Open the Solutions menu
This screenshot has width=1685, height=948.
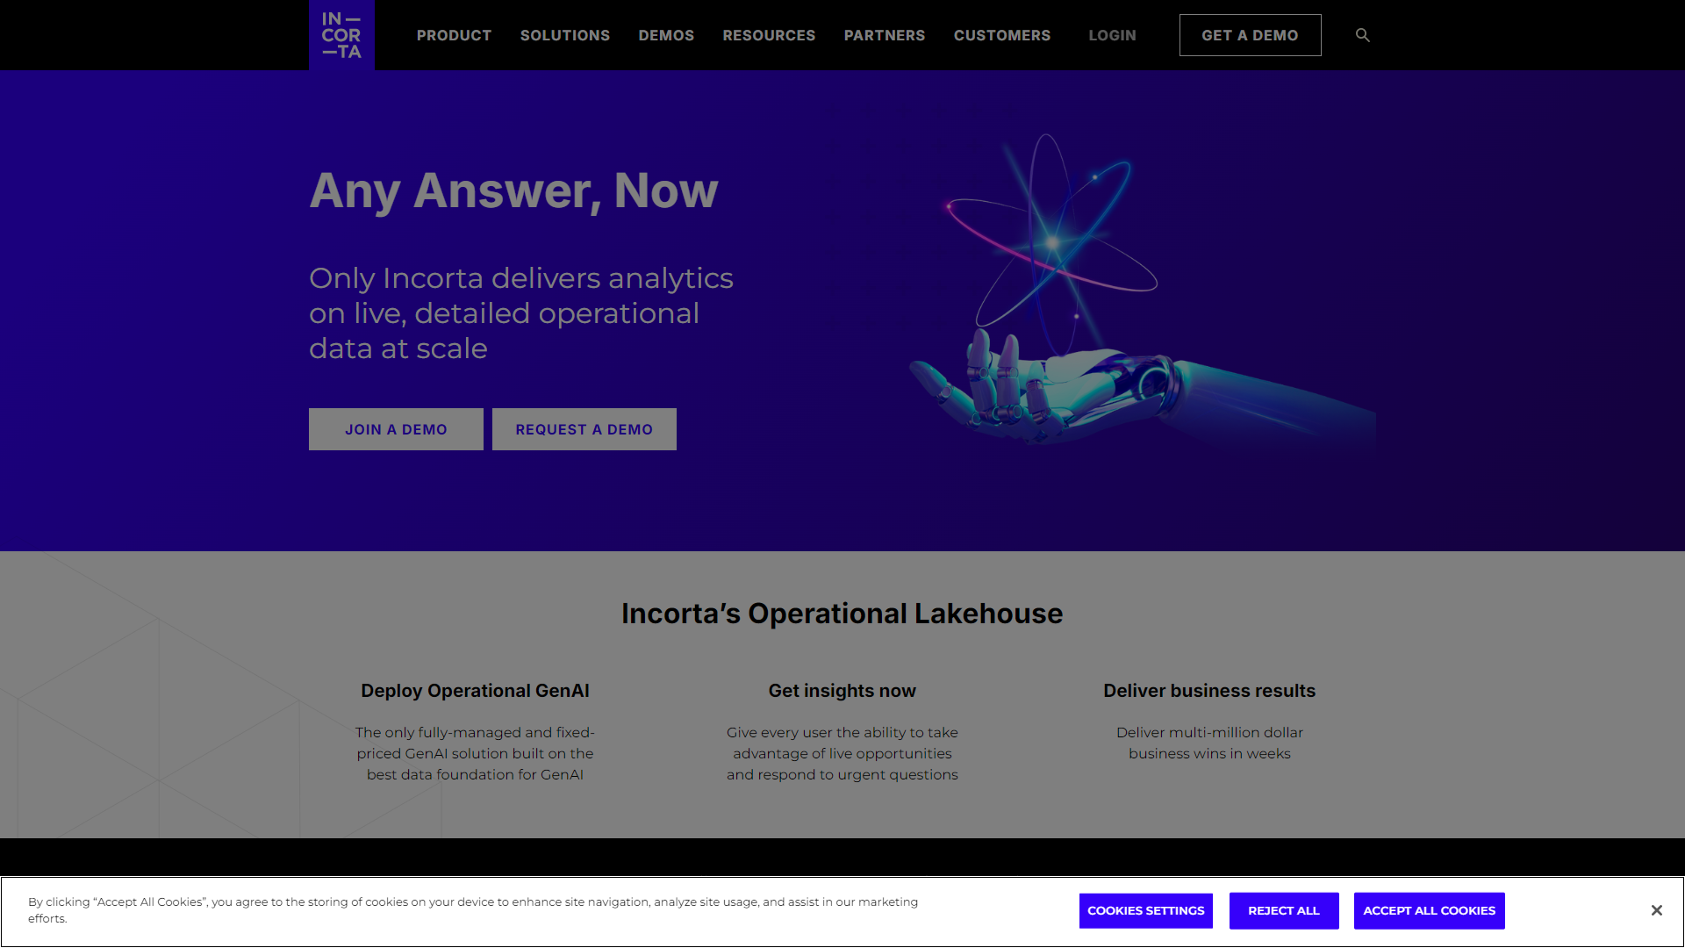click(564, 35)
